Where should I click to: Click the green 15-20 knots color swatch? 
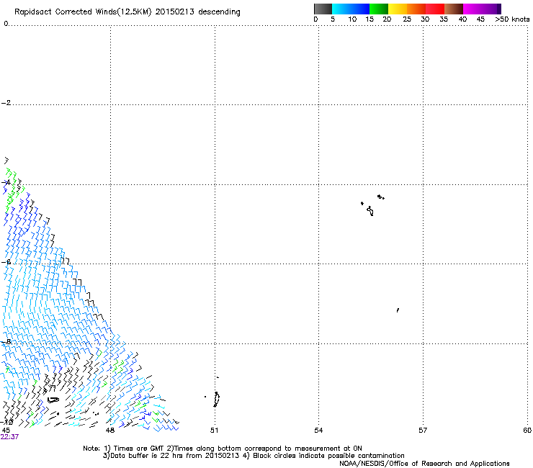(379, 9)
